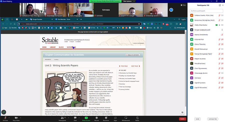225x122 pixels.
Task: Click the Record icon
Action: coord(96,118)
